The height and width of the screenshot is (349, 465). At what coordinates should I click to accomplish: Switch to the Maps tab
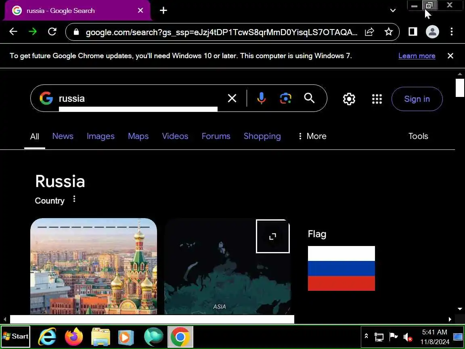[x=138, y=136]
